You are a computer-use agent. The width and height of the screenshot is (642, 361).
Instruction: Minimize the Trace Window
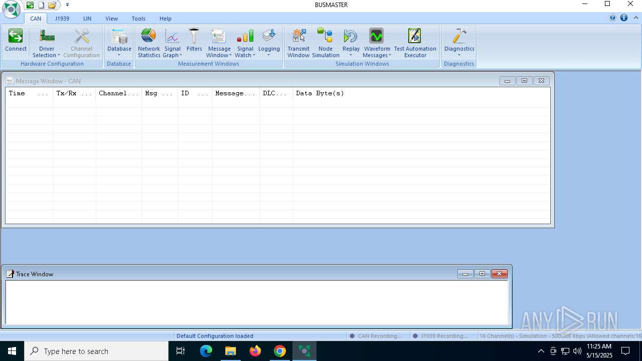(x=465, y=274)
